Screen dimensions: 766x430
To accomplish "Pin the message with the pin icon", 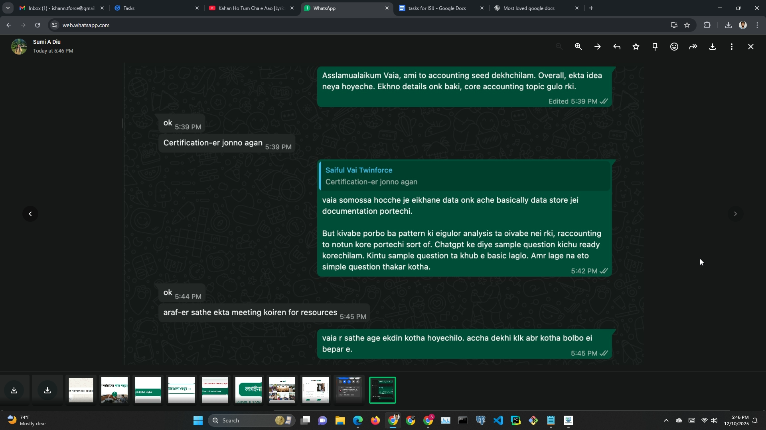I will [655, 47].
